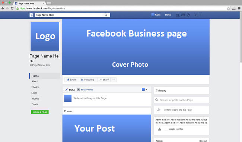The width and height of the screenshot is (242, 142).
Task: Go to Home in top header
Action: (x=168, y=15)
